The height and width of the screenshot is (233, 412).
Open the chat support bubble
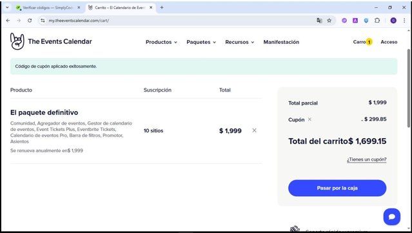click(x=392, y=217)
